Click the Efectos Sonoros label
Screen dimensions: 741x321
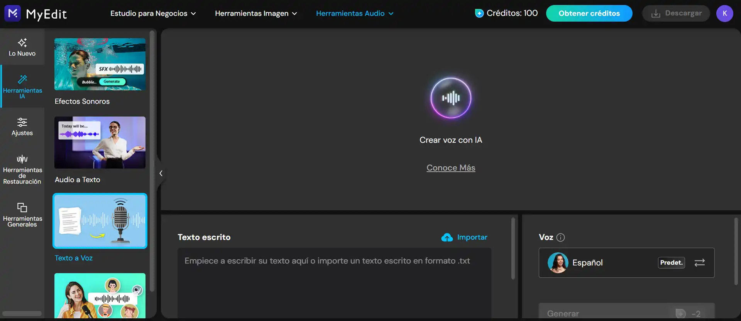82,101
